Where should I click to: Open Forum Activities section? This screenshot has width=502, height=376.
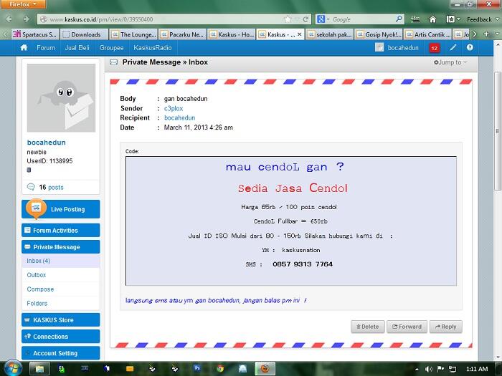(x=60, y=230)
